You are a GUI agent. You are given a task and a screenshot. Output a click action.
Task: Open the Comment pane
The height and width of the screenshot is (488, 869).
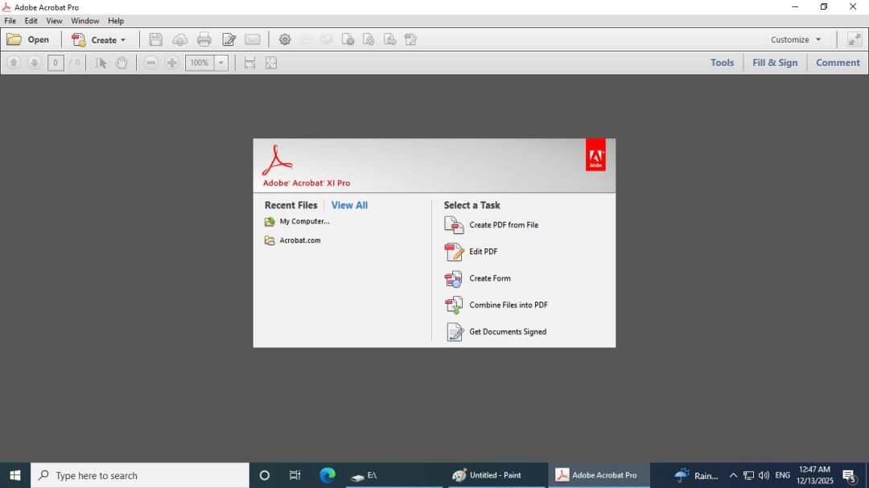pyautogui.click(x=838, y=63)
